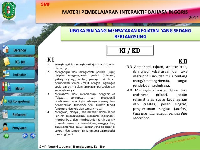Click the header title MATERI PEMBELAJARAN INTERAKTIF BAHASA INGGRIS
The image size is (200, 150).
(x=125, y=12)
